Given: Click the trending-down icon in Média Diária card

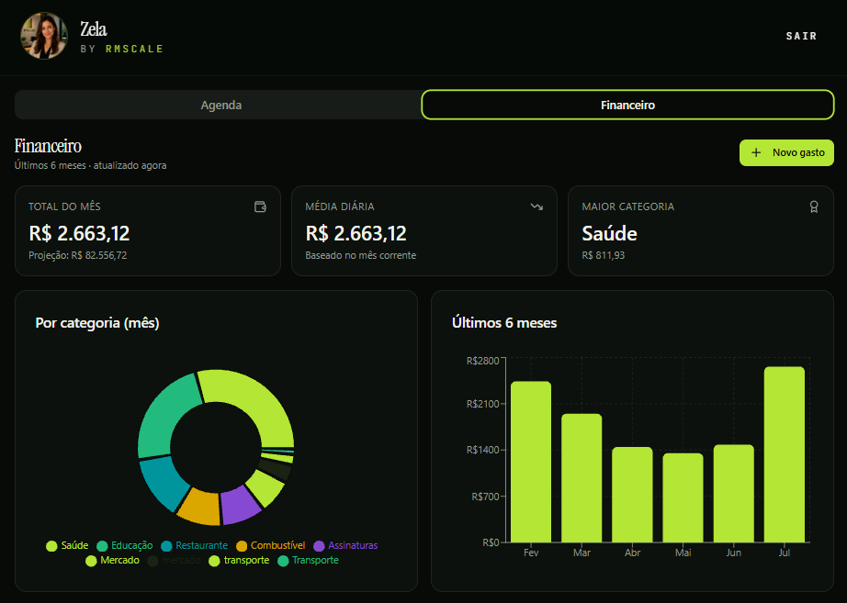Looking at the screenshot, I should pos(536,207).
